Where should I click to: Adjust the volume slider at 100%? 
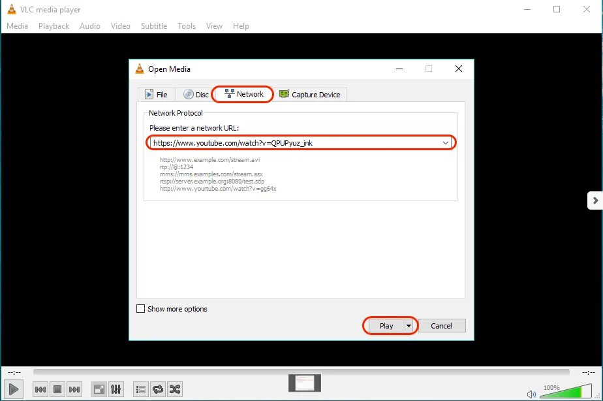pyautogui.click(x=566, y=391)
